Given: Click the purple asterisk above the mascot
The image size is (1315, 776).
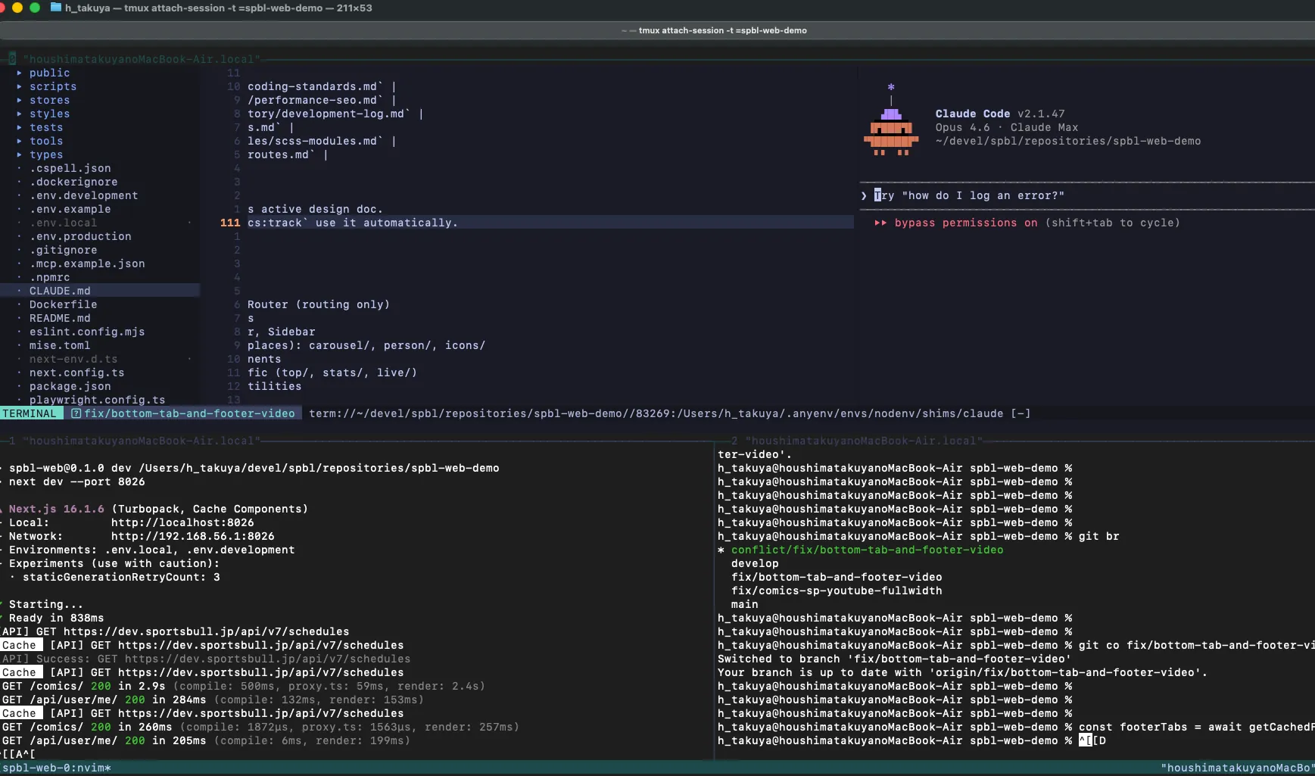Looking at the screenshot, I should tap(891, 87).
